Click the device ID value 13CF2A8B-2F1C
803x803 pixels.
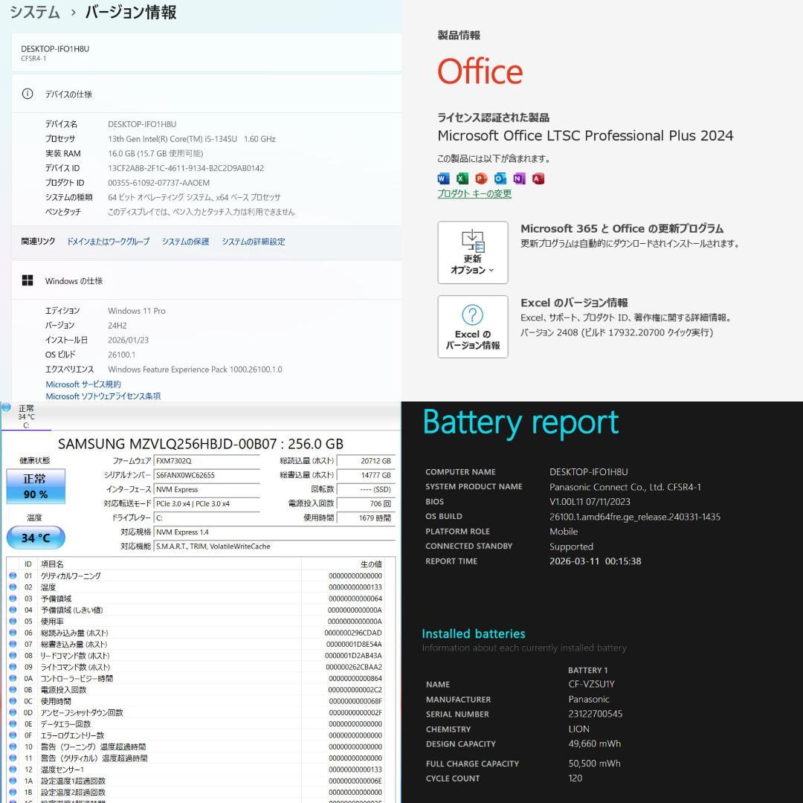pyautogui.click(x=185, y=168)
